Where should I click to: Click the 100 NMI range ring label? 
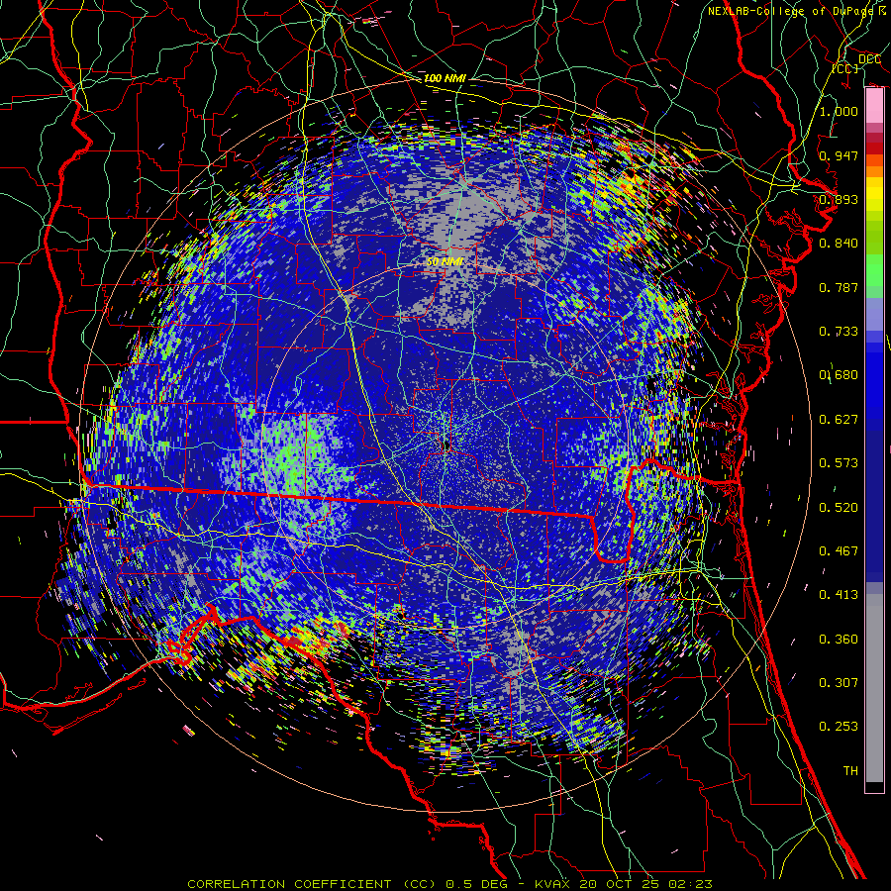point(445,78)
